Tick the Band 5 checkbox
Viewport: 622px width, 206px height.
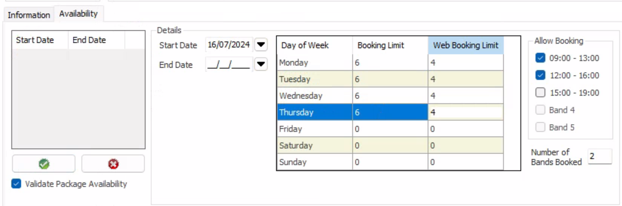(x=541, y=128)
